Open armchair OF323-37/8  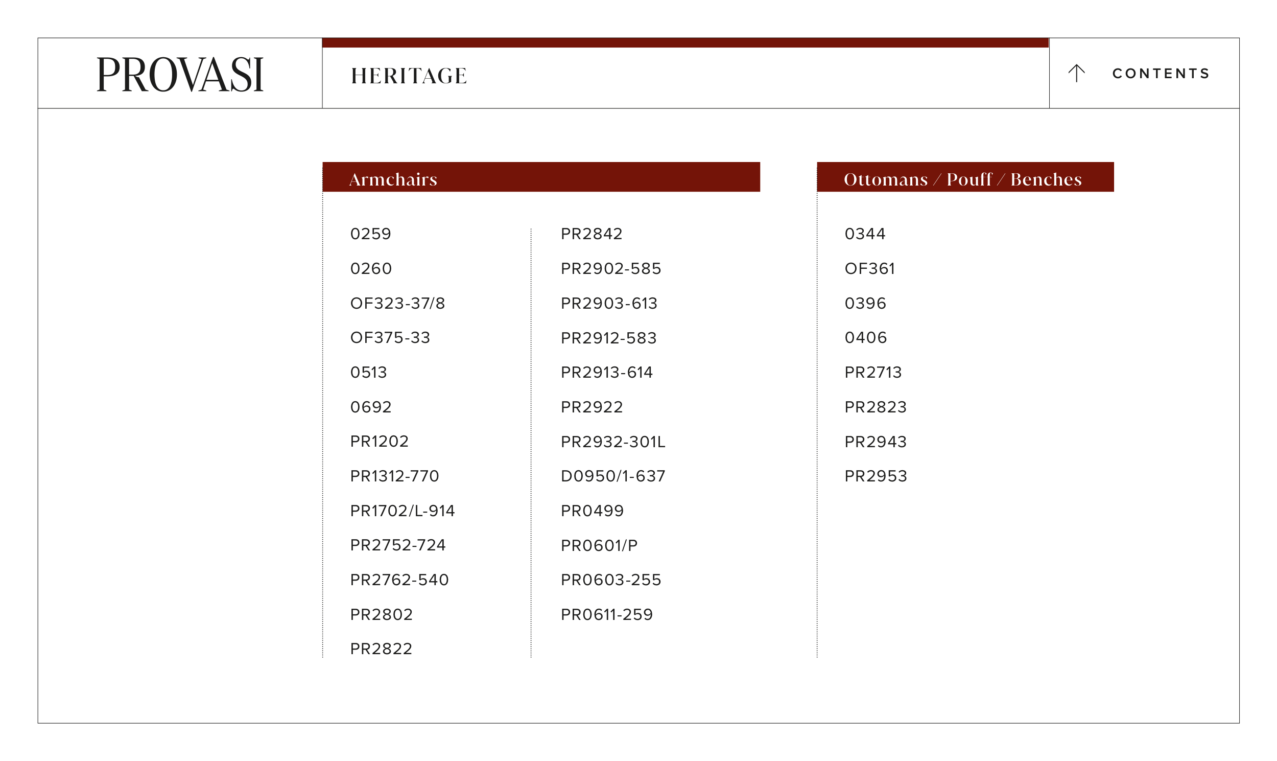click(x=397, y=303)
